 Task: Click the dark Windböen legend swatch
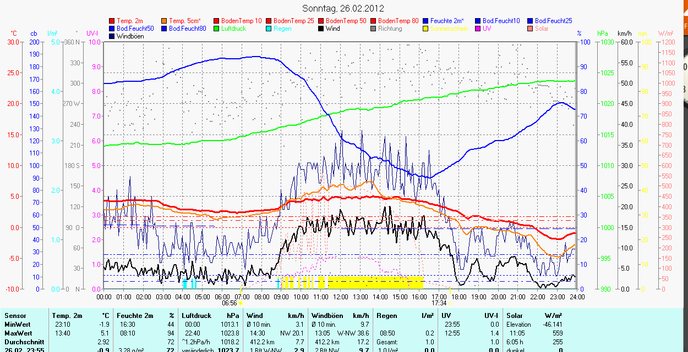click(x=112, y=36)
